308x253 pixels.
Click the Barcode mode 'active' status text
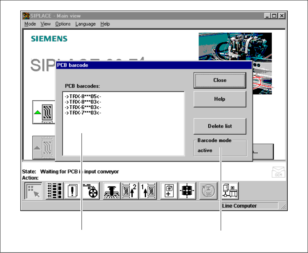[205, 151]
